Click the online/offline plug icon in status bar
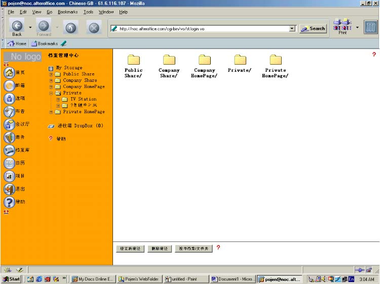380x284 pixels. (360, 270)
